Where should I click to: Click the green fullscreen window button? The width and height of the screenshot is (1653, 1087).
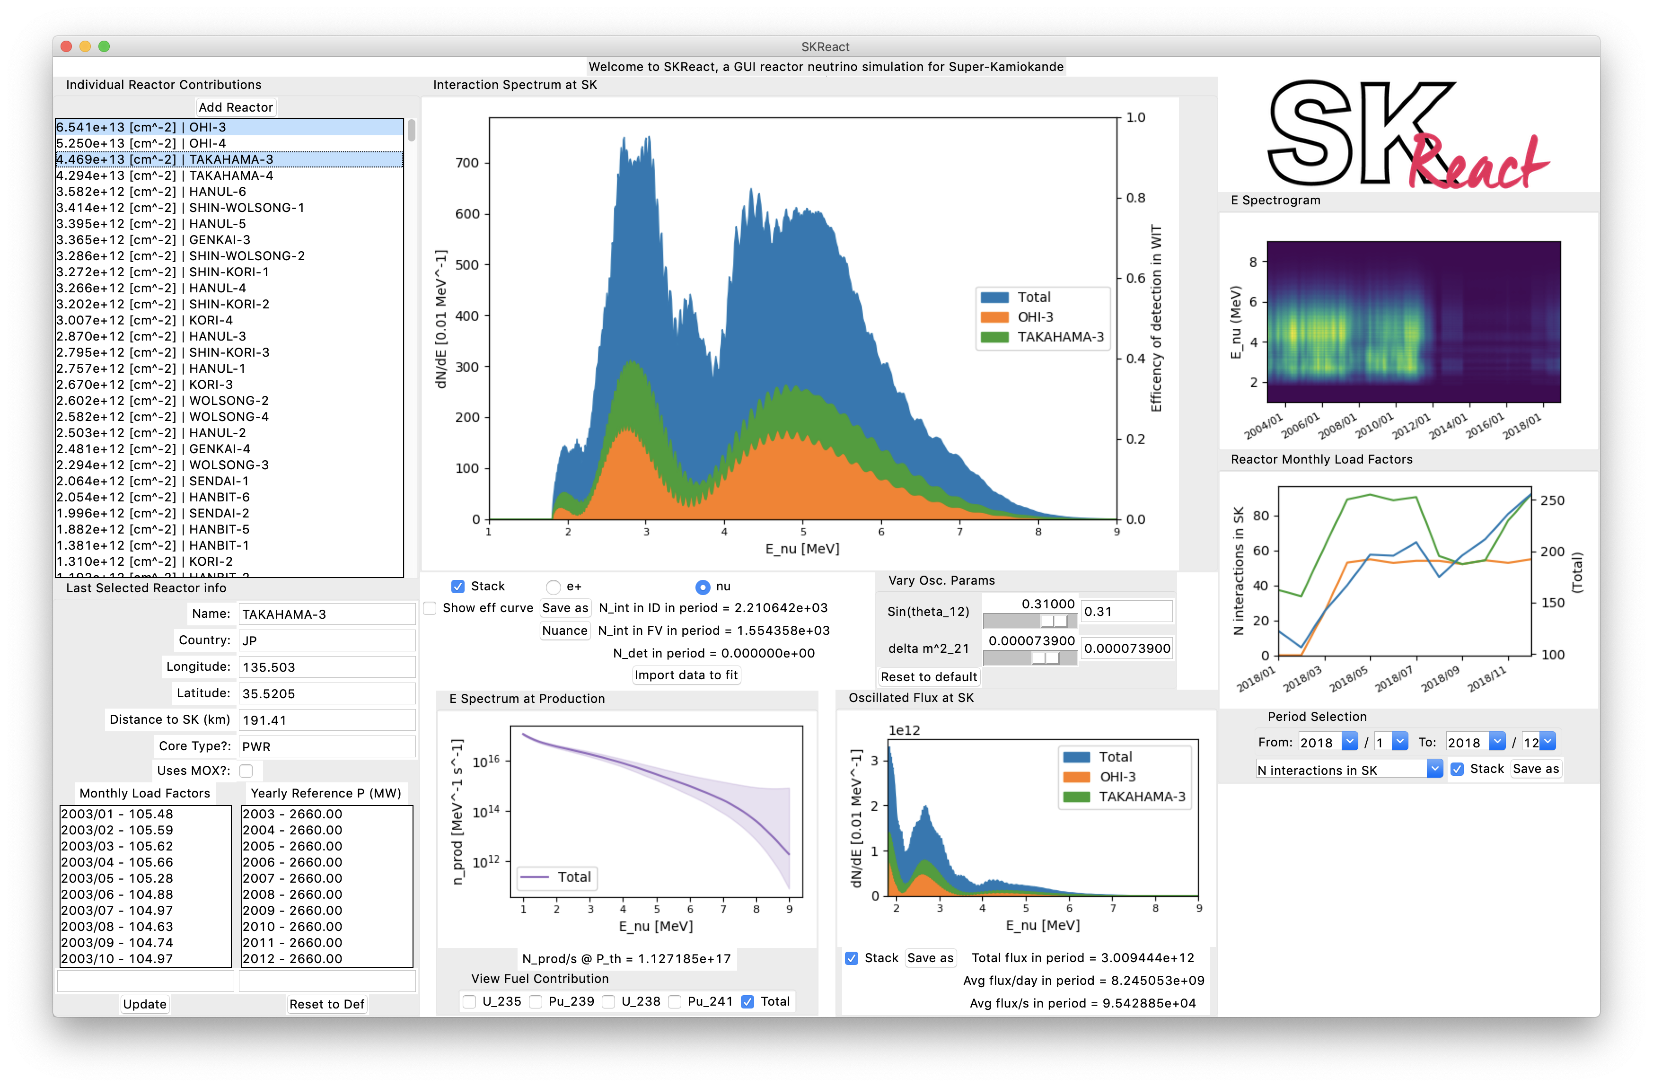[104, 46]
